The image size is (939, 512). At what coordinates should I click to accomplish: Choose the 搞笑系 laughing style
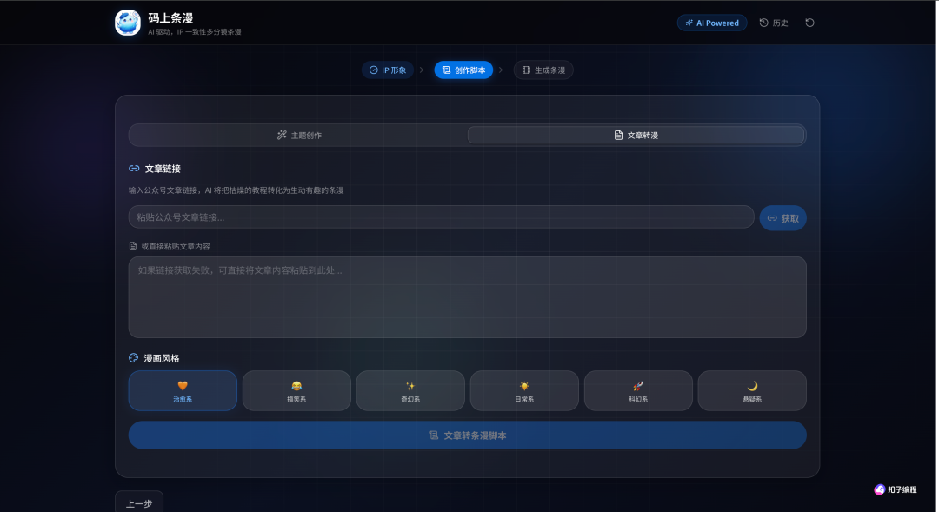point(296,390)
